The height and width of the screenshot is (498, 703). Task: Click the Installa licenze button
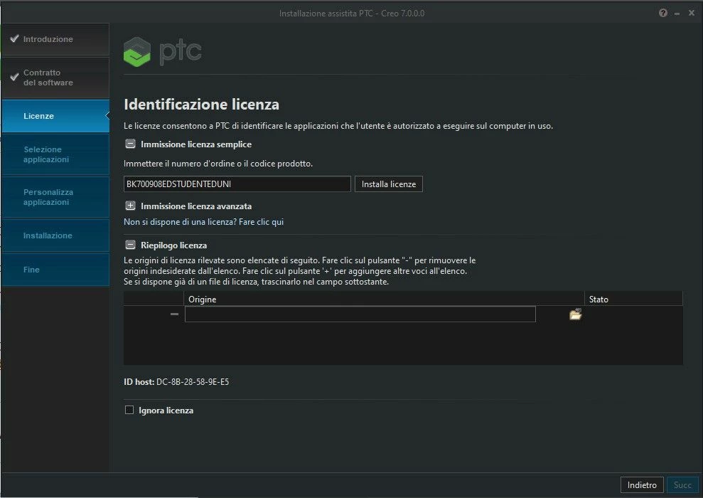pos(388,184)
